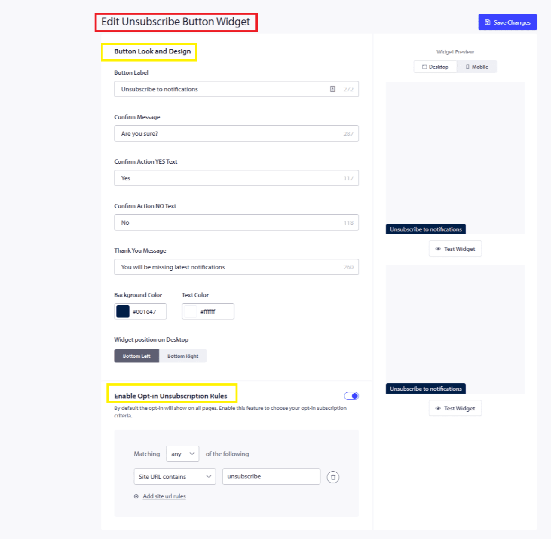Open the white Text Color swatch
The image size is (551, 539).
pos(190,311)
